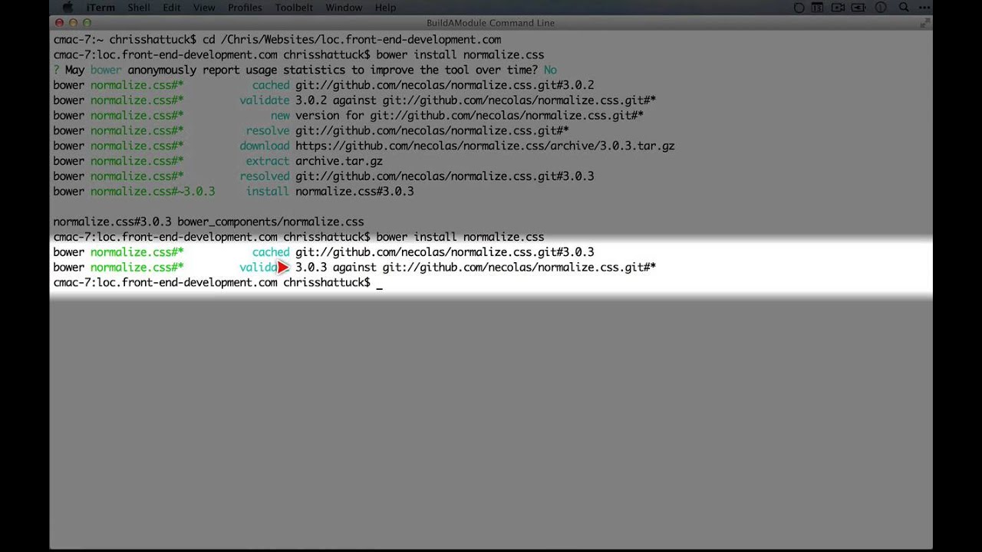This screenshot has width=982, height=552.
Task: Click the highlighted cached normalize.css.git#3.0.3 line
Action: click(324, 252)
